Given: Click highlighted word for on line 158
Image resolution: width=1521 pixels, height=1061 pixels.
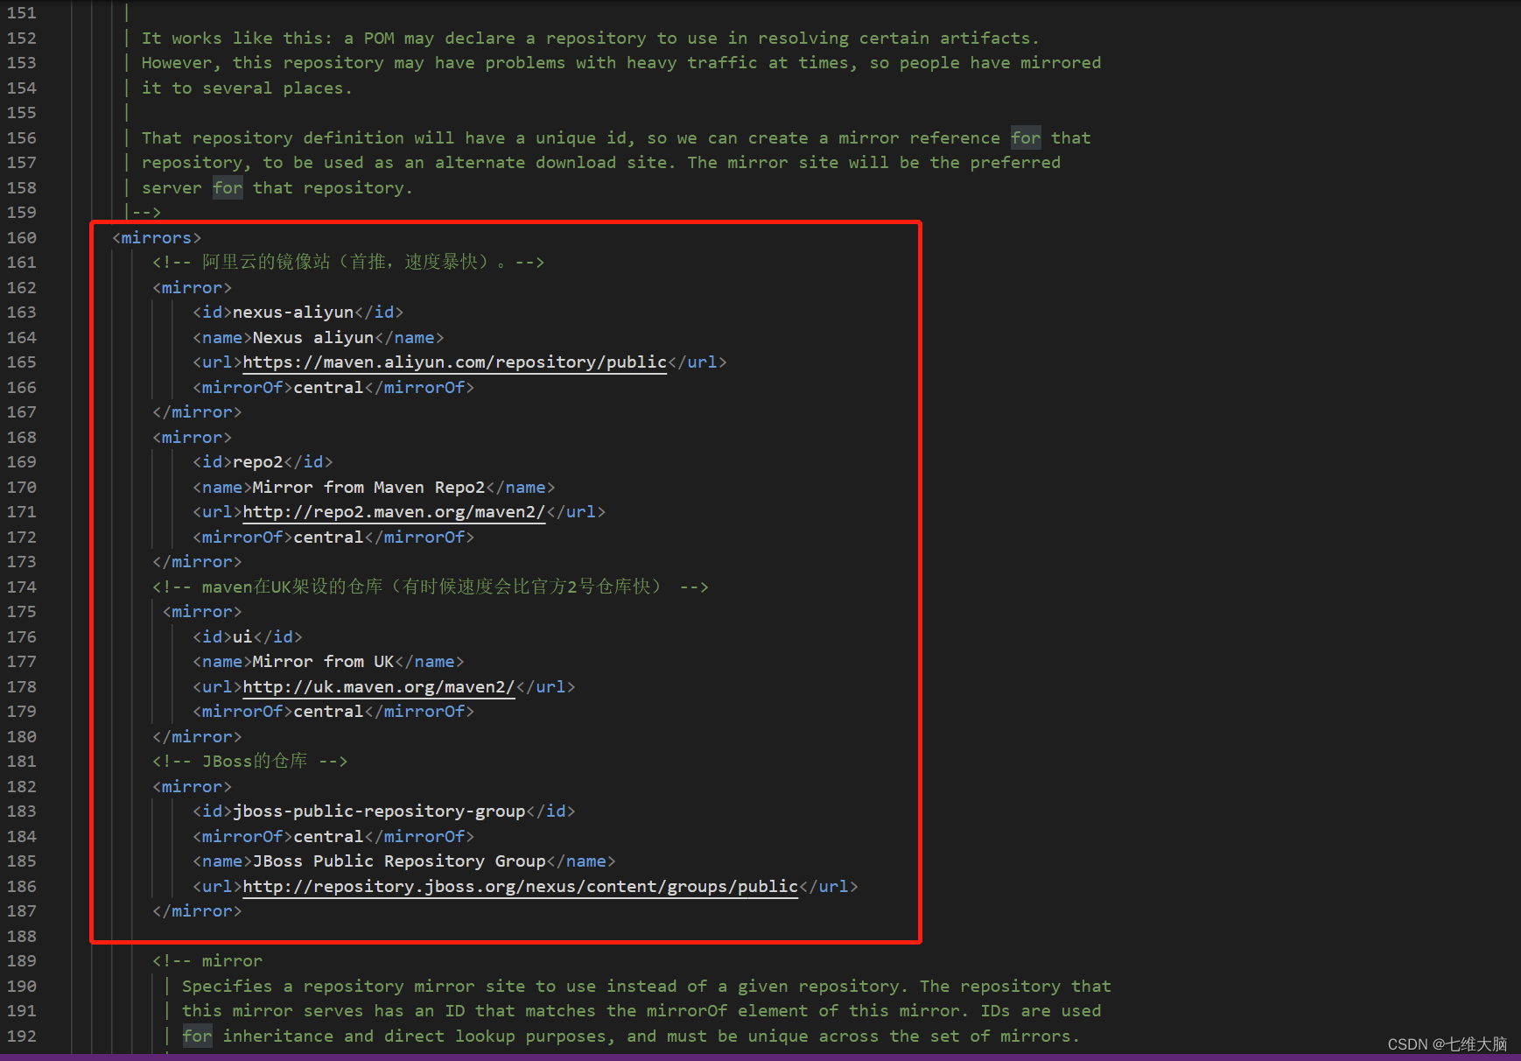Looking at the screenshot, I should (228, 188).
